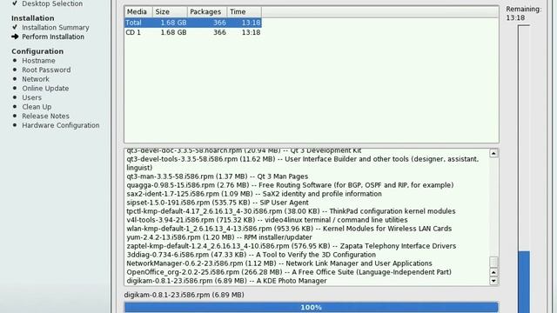Click the Media column header
Image resolution: width=557 pixels, height=313 pixels.
tap(138, 11)
